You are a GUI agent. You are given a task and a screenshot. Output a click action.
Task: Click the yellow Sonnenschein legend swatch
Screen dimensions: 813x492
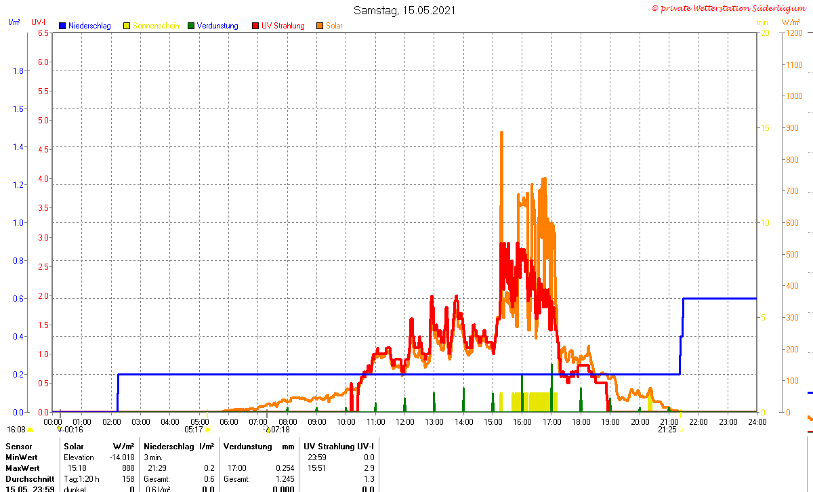coord(127,26)
